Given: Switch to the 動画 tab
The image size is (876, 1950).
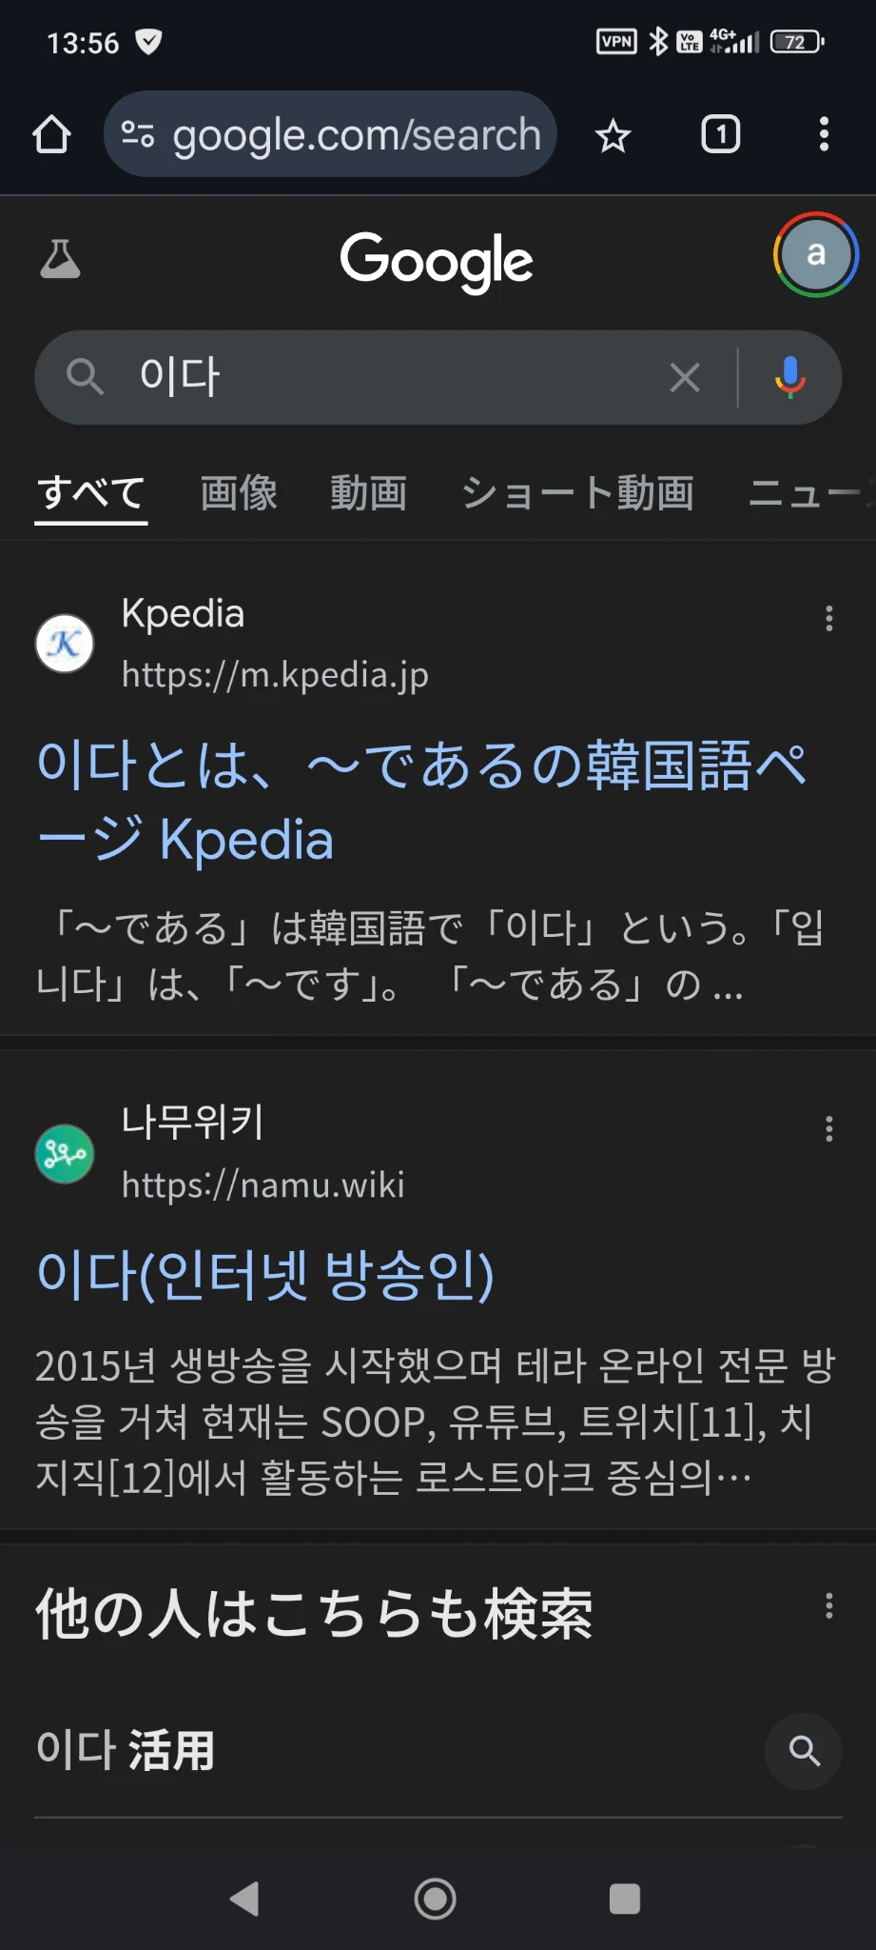Looking at the screenshot, I should click(368, 493).
